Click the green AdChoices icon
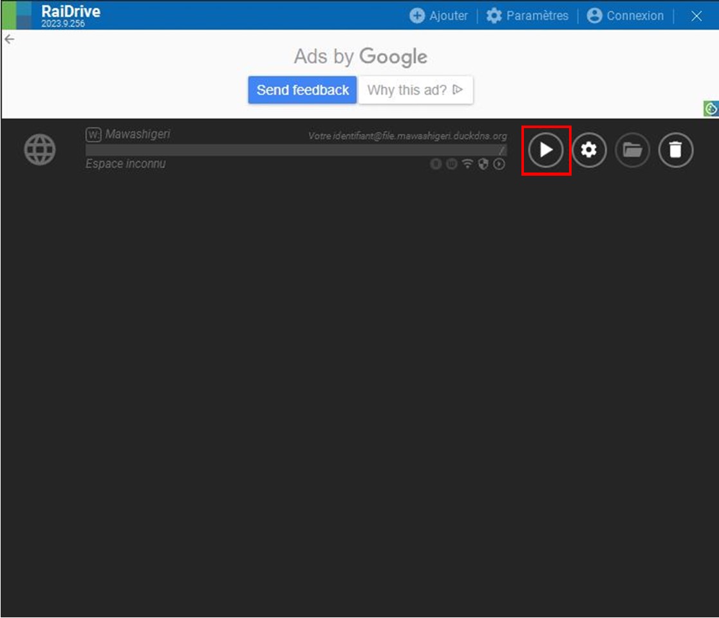The width and height of the screenshot is (719, 618). click(x=711, y=109)
